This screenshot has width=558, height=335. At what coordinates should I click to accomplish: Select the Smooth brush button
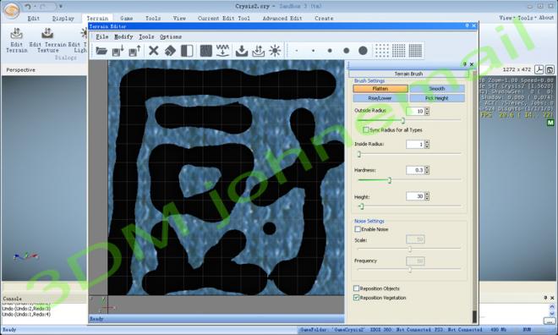tap(437, 88)
